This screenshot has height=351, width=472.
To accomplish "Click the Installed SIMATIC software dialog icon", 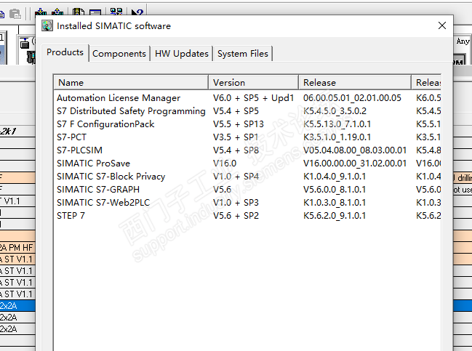I will (x=47, y=26).
